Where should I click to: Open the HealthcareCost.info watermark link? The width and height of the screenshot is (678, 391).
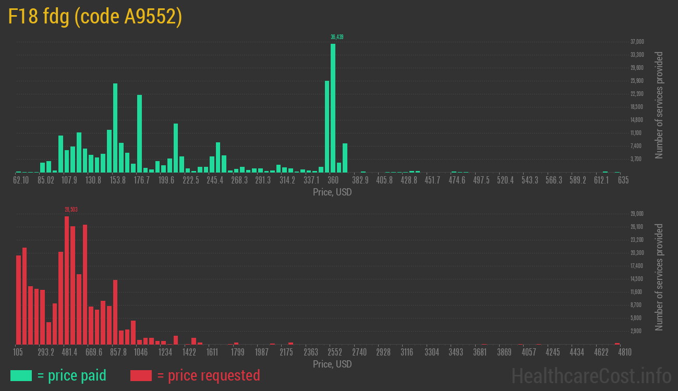[591, 375]
